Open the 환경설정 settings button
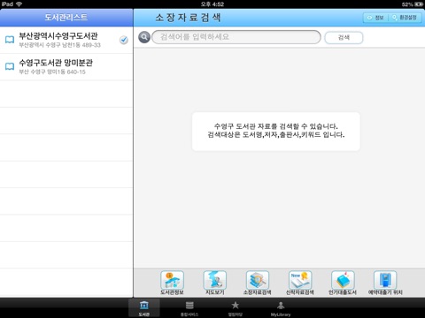The height and width of the screenshot is (318, 425). 405,18
